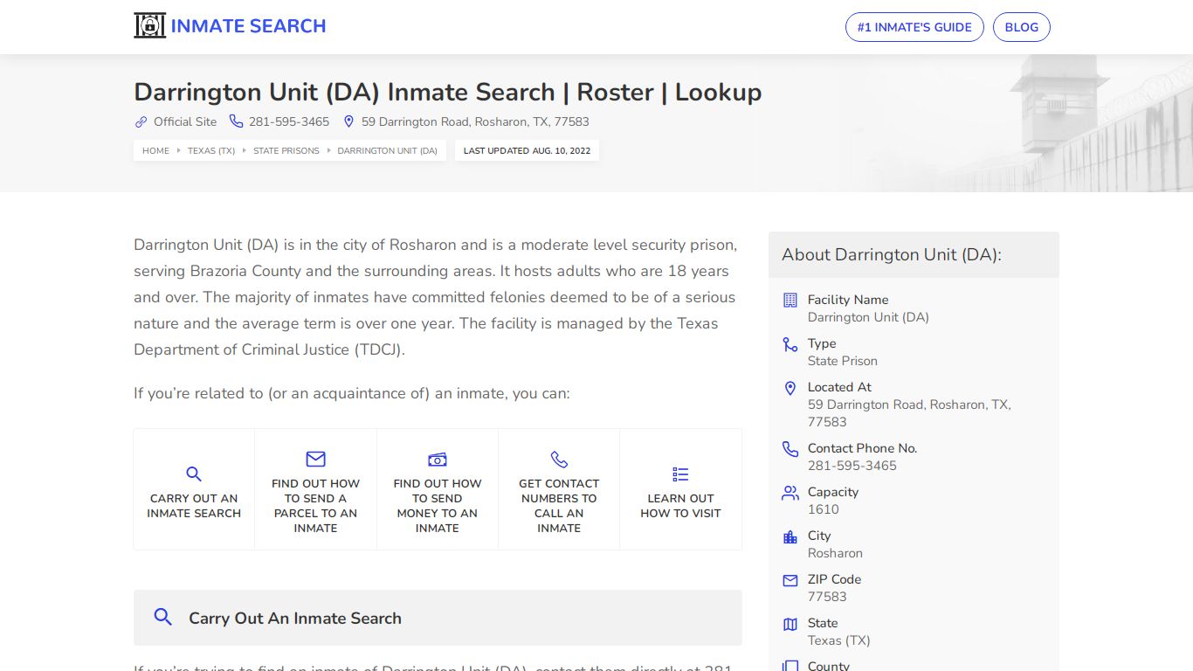Select DARRINGTON UNIT (DA) breadcrumb
Viewport: 1193px width, 671px height.
click(x=388, y=151)
